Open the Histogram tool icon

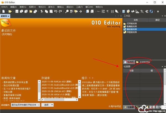pyautogui.click(x=137, y=11)
